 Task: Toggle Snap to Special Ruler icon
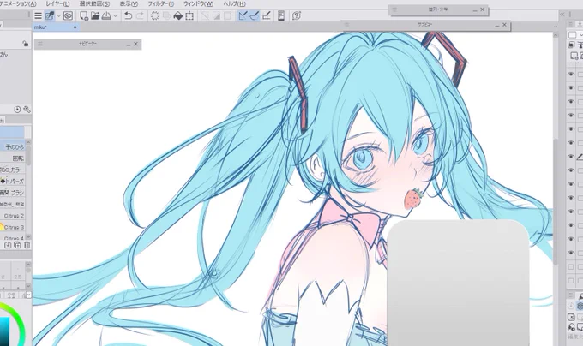255,15
